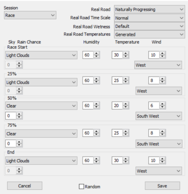Decrease End humidity with down arrow
The width and height of the screenshot is (188, 194).
(96, 162)
